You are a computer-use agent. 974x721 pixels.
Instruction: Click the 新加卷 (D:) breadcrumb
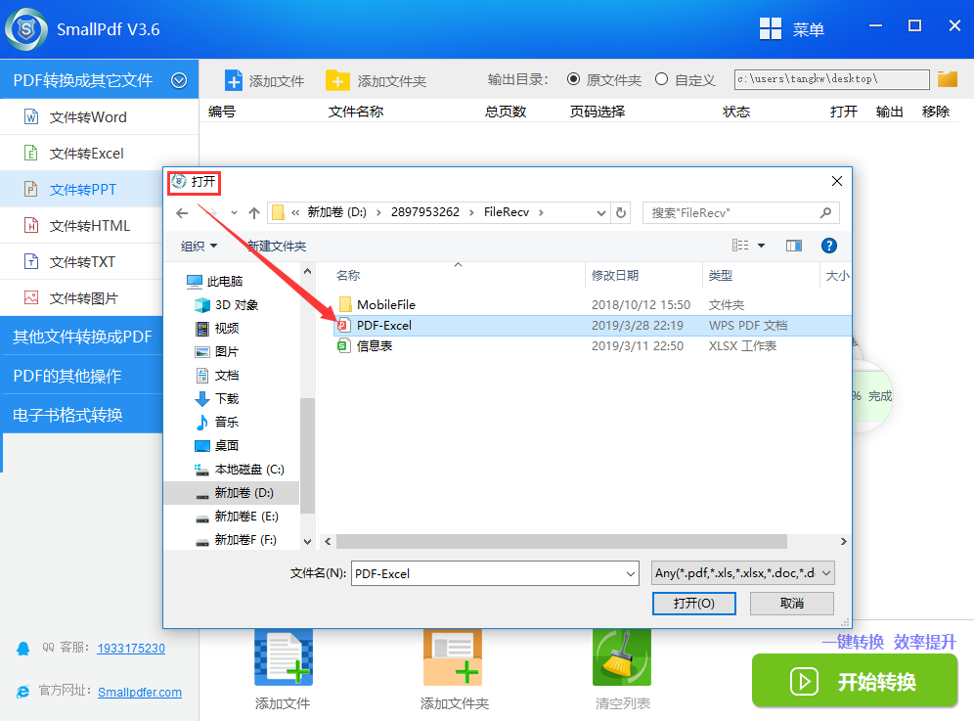pyautogui.click(x=336, y=212)
